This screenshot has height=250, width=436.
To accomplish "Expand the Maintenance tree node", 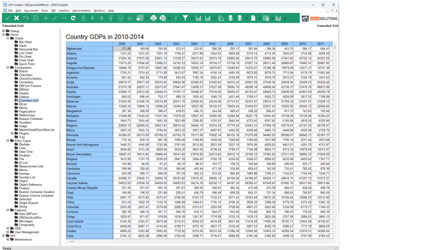I will 8,240.
